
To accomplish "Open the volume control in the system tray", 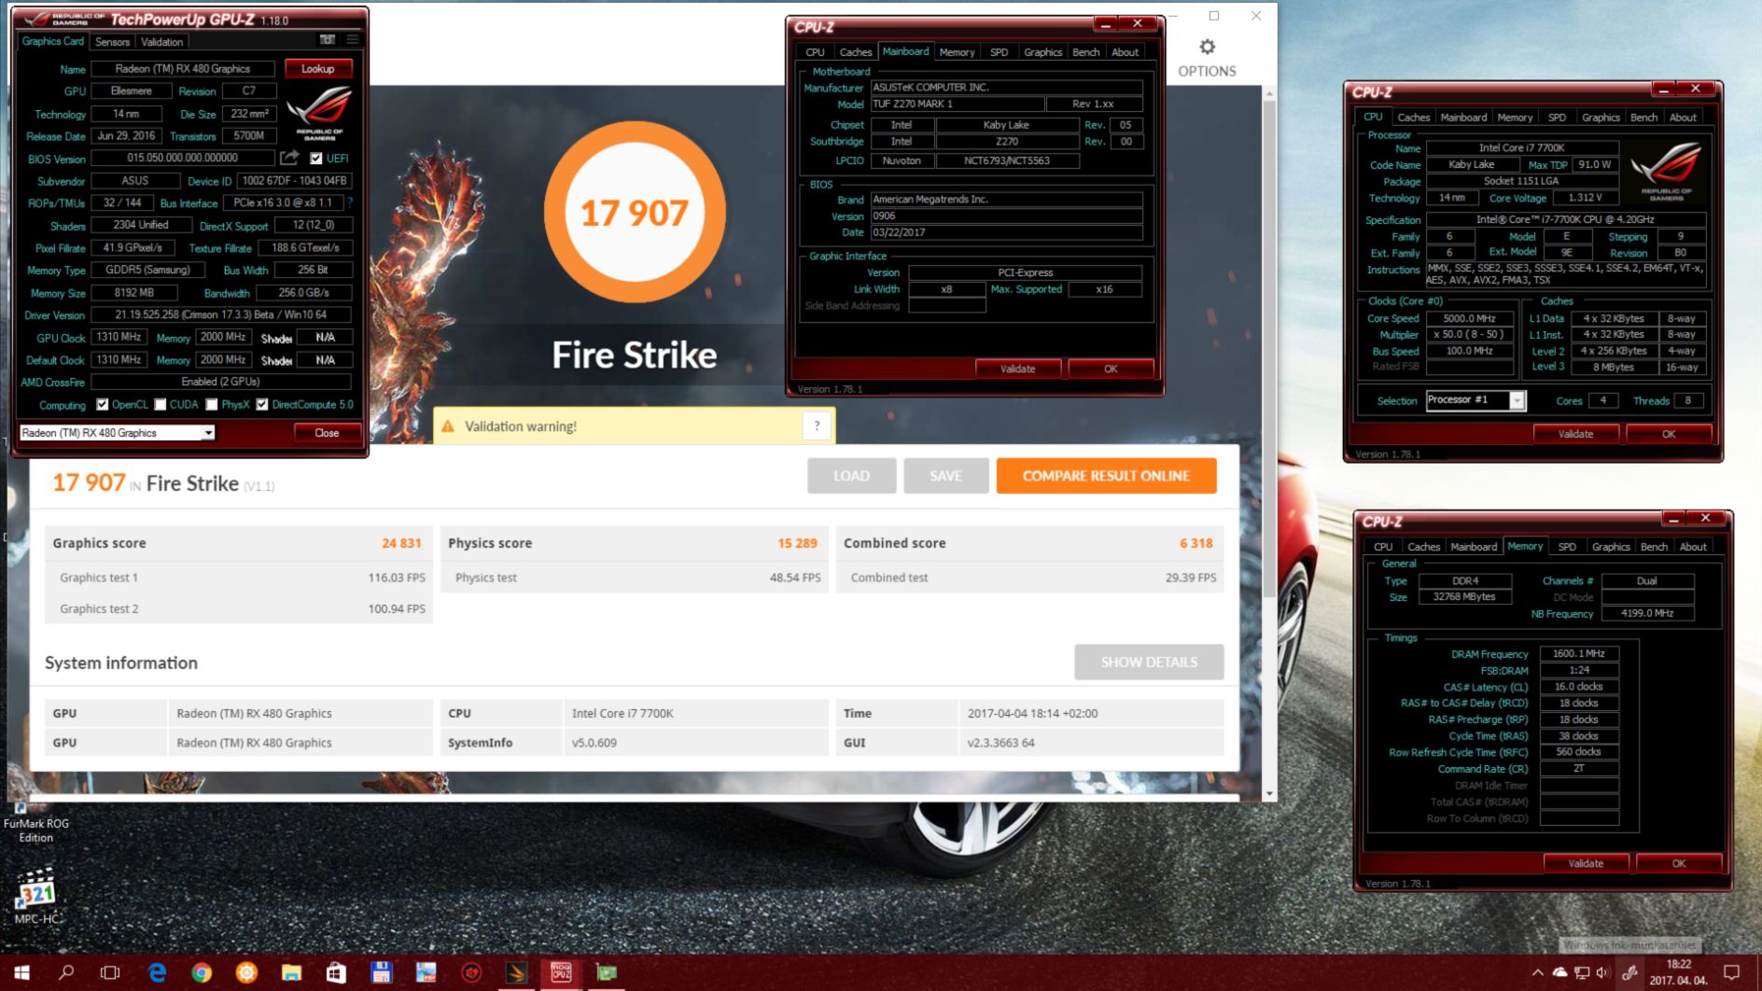I will (1603, 972).
